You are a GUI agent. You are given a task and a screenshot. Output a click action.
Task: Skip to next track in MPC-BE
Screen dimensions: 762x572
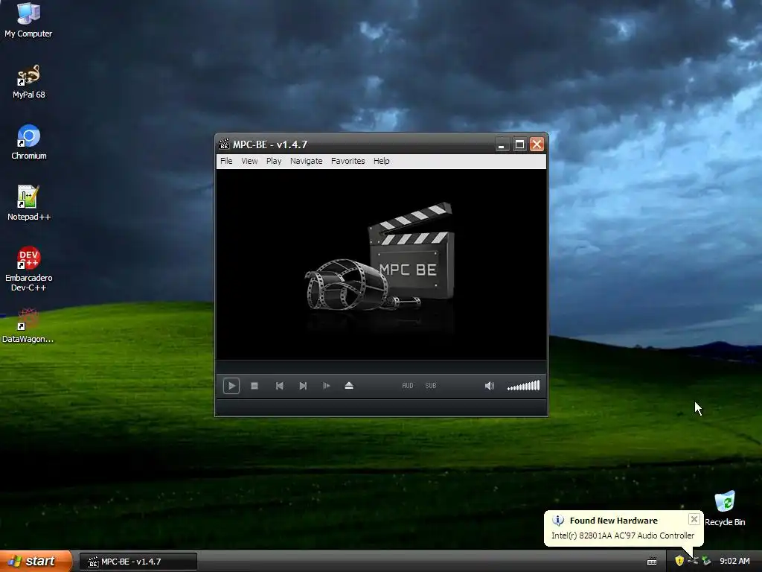(x=303, y=386)
